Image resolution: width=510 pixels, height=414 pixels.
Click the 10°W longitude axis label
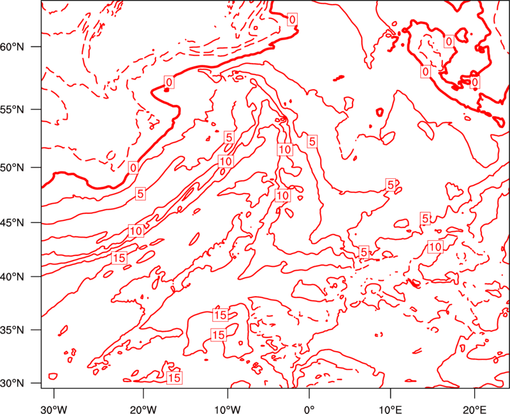pyautogui.click(x=228, y=409)
